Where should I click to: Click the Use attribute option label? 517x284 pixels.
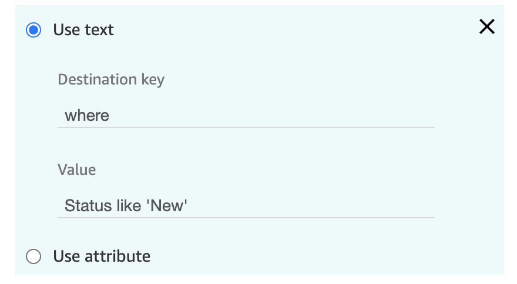(x=102, y=256)
